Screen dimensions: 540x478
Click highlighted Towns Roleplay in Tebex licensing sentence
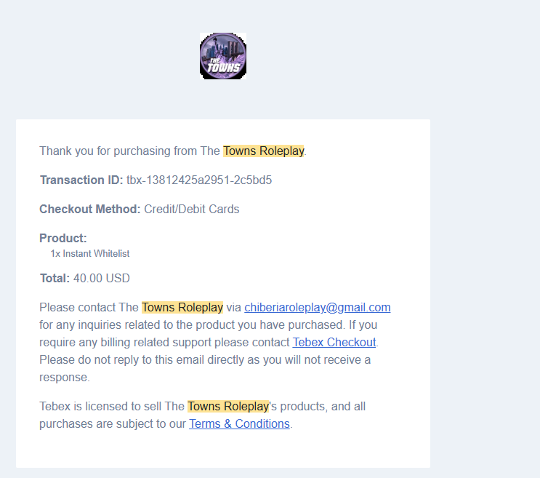pyautogui.click(x=228, y=407)
